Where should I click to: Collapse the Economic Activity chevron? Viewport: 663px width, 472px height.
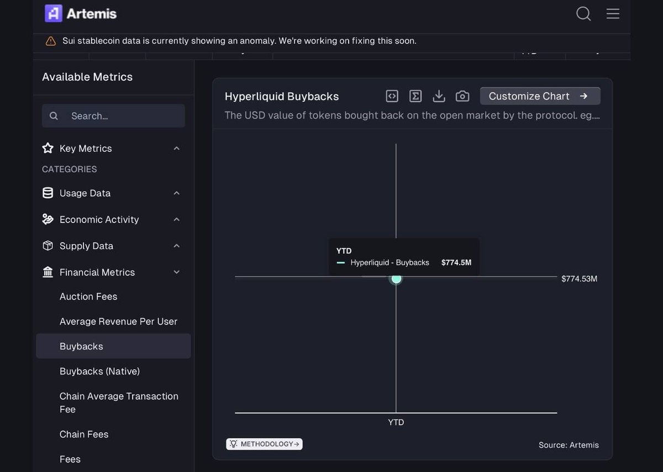[x=177, y=220]
